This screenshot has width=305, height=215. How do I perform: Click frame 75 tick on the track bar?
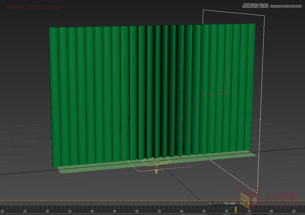click(x=249, y=209)
